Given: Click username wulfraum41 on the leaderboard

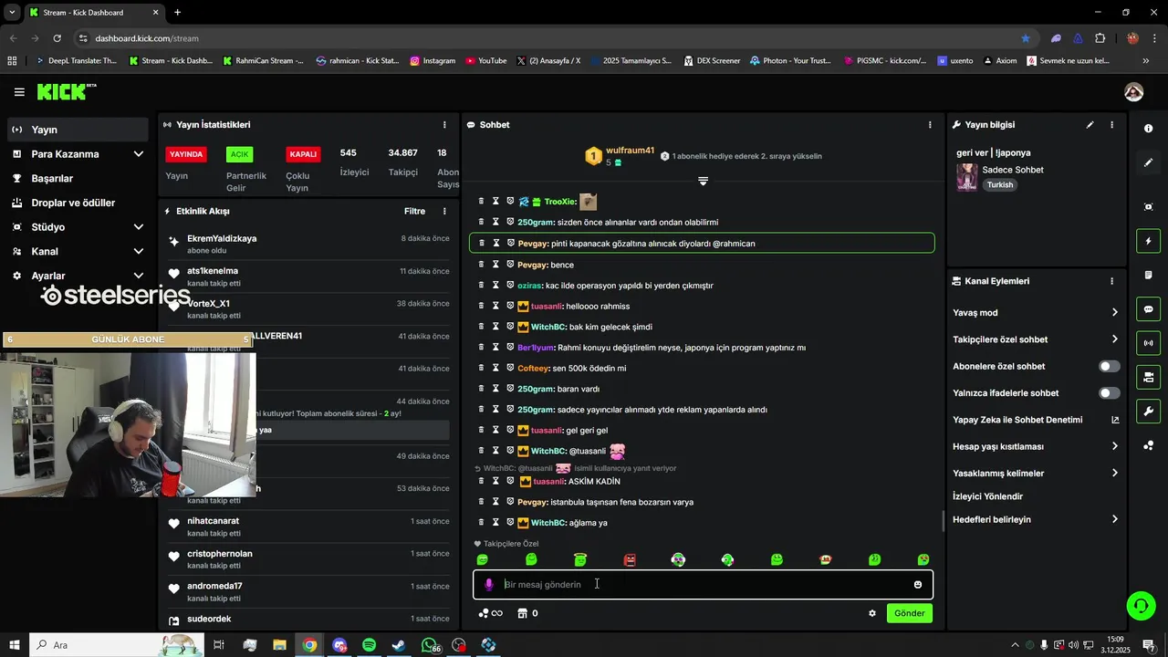Looking at the screenshot, I should point(630,151).
